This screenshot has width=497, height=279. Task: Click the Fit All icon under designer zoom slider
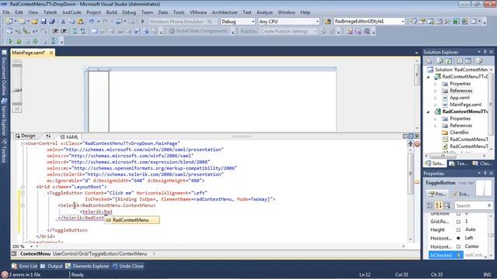pos(17,108)
